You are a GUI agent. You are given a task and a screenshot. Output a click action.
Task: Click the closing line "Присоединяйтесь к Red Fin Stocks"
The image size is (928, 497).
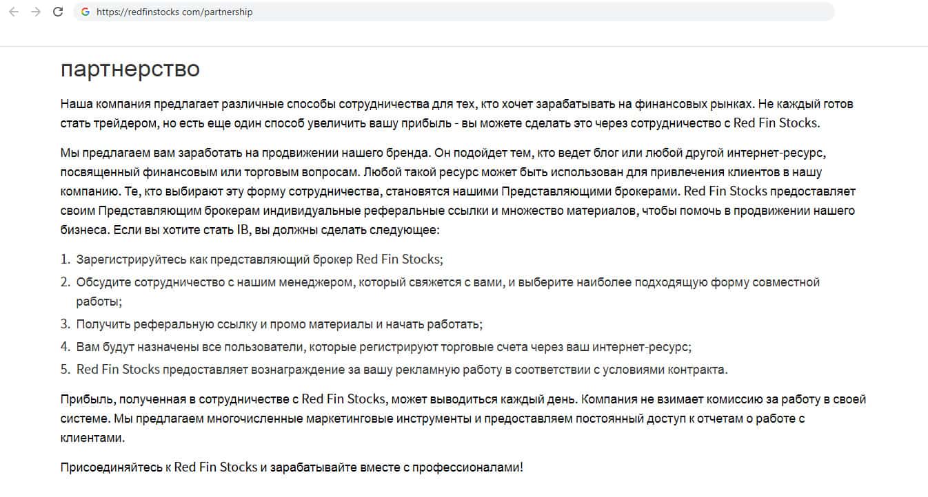292,467
